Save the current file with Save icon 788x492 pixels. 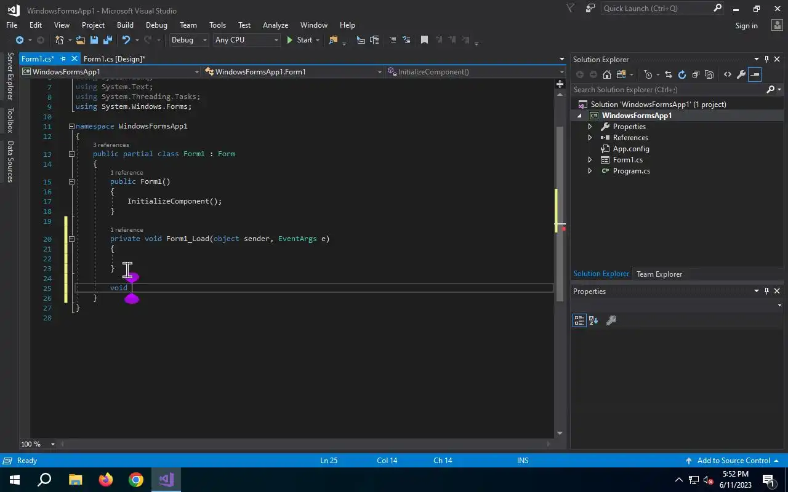point(94,40)
